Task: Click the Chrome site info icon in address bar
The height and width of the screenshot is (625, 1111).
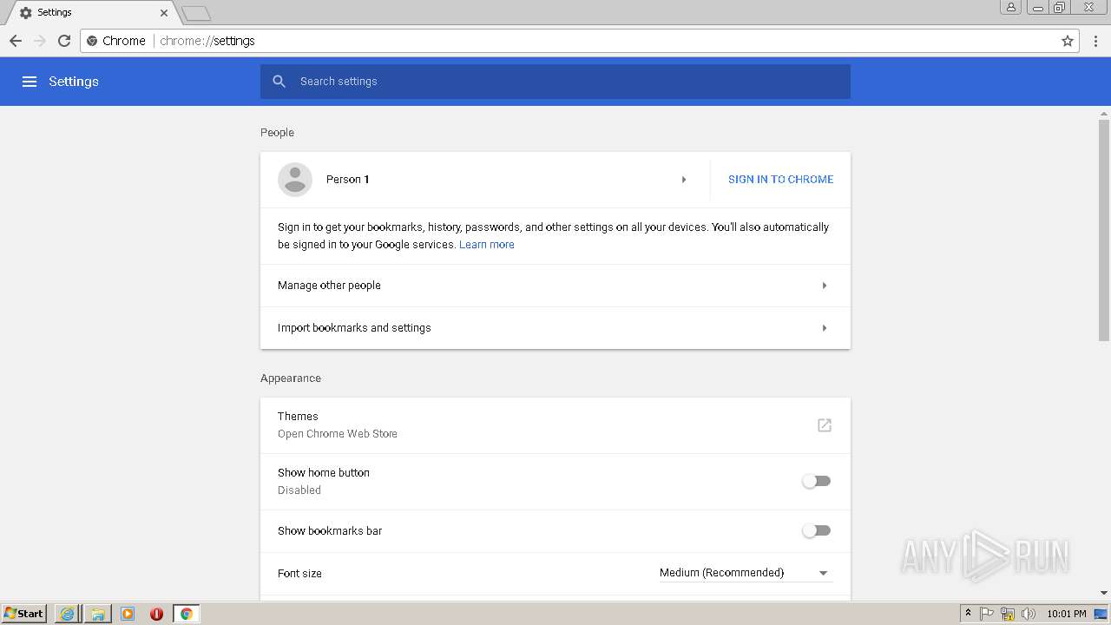Action: pos(92,41)
